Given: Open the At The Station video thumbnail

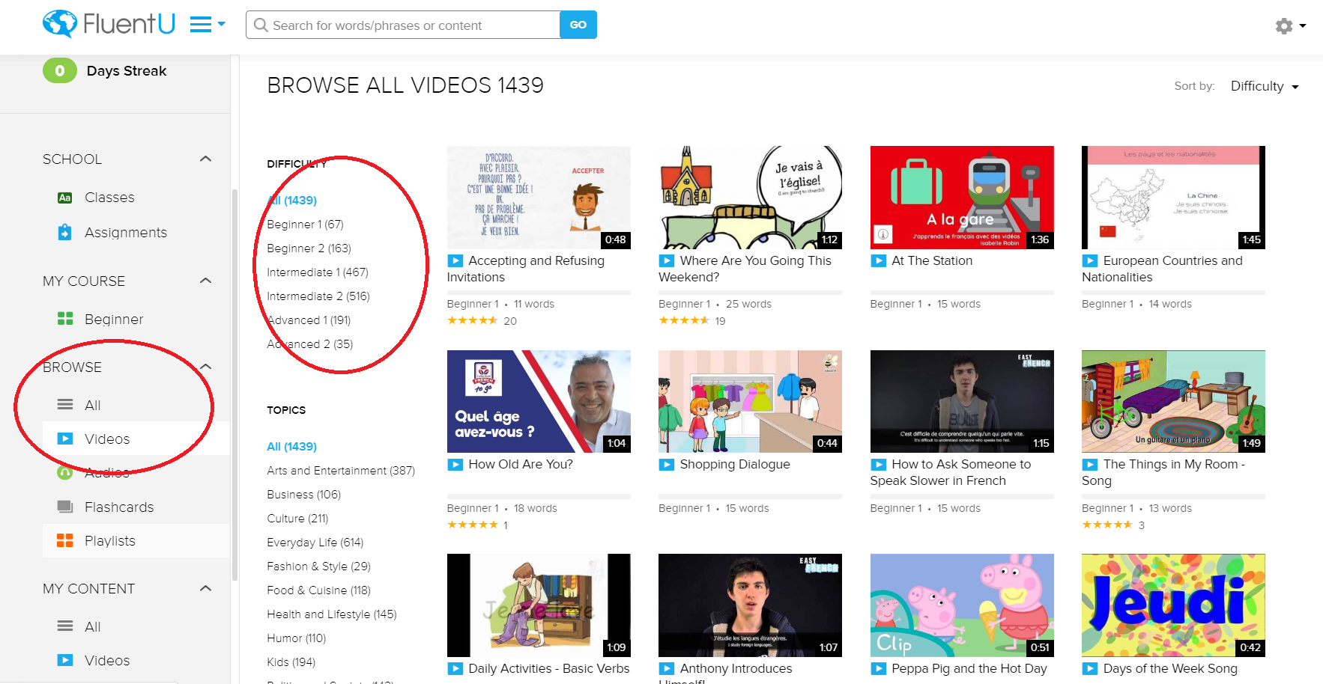Looking at the screenshot, I should (x=961, y=198).
